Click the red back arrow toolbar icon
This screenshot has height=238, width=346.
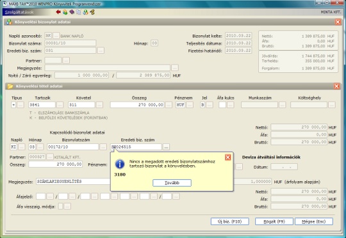click(58, 12)
